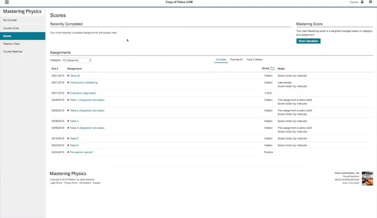The image size is (377, 218).
Task: Click the Mastering Physics sidebar title
Action: point(22,11)
